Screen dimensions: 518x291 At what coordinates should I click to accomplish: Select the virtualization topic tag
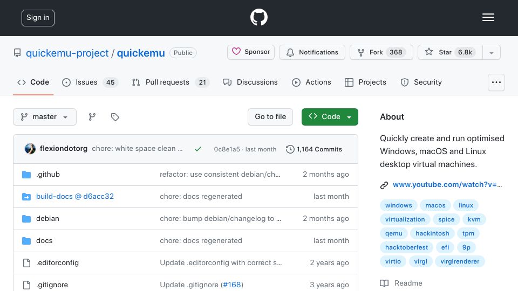[405, 219]
